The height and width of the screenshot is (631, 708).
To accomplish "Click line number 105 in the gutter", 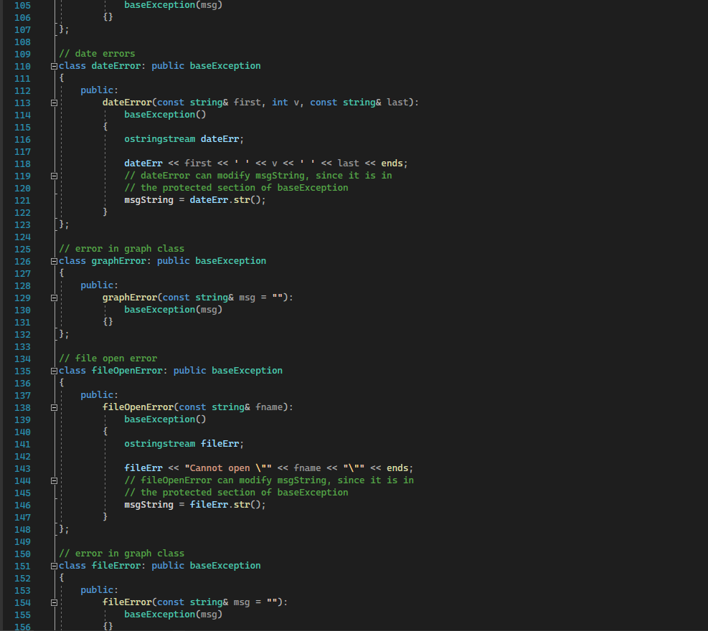I will (22, 5).
